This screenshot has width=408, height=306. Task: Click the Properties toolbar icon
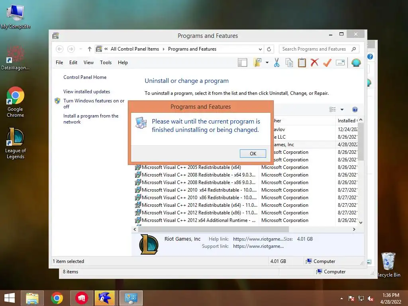(x=340, y=63)
